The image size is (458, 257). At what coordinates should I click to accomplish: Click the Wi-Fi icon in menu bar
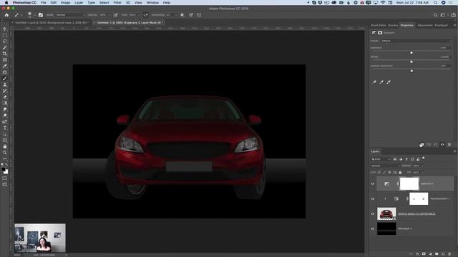click(383, 3)
